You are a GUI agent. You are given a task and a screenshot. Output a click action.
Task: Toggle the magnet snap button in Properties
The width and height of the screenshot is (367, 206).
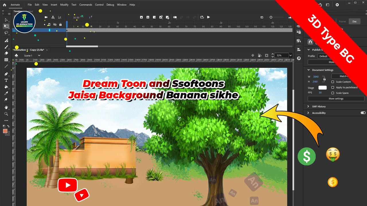pos(310,42)
